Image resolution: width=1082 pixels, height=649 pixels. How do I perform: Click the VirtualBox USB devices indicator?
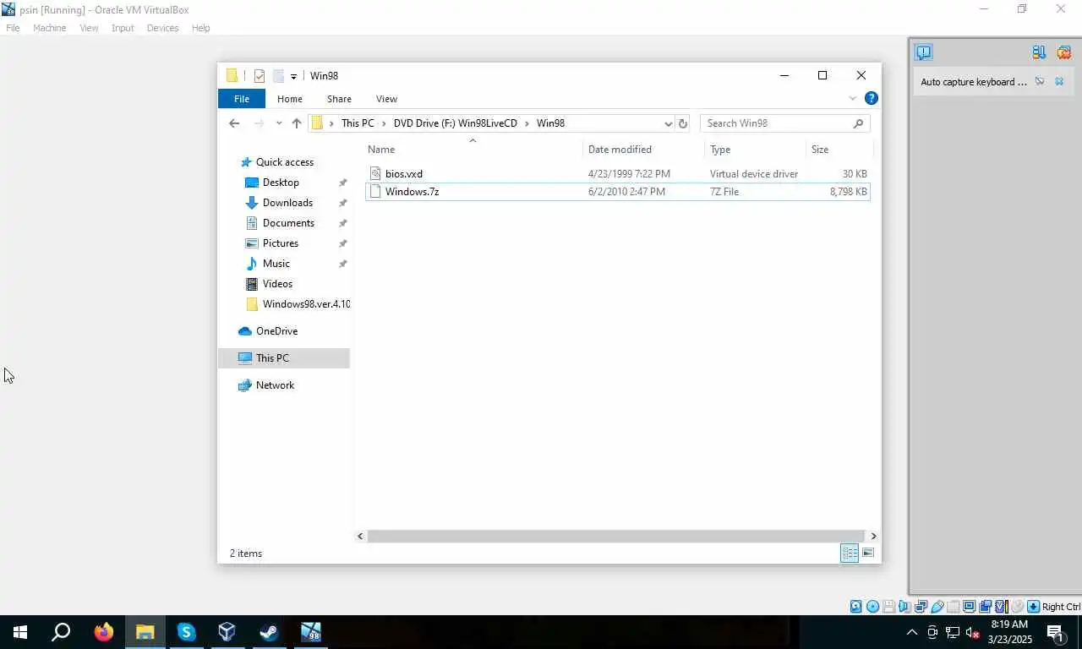pyautogui.click(x=937, y=607)
